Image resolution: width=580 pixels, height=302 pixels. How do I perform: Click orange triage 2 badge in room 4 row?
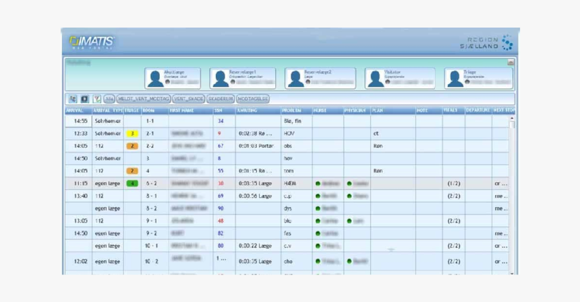point(132,171)
